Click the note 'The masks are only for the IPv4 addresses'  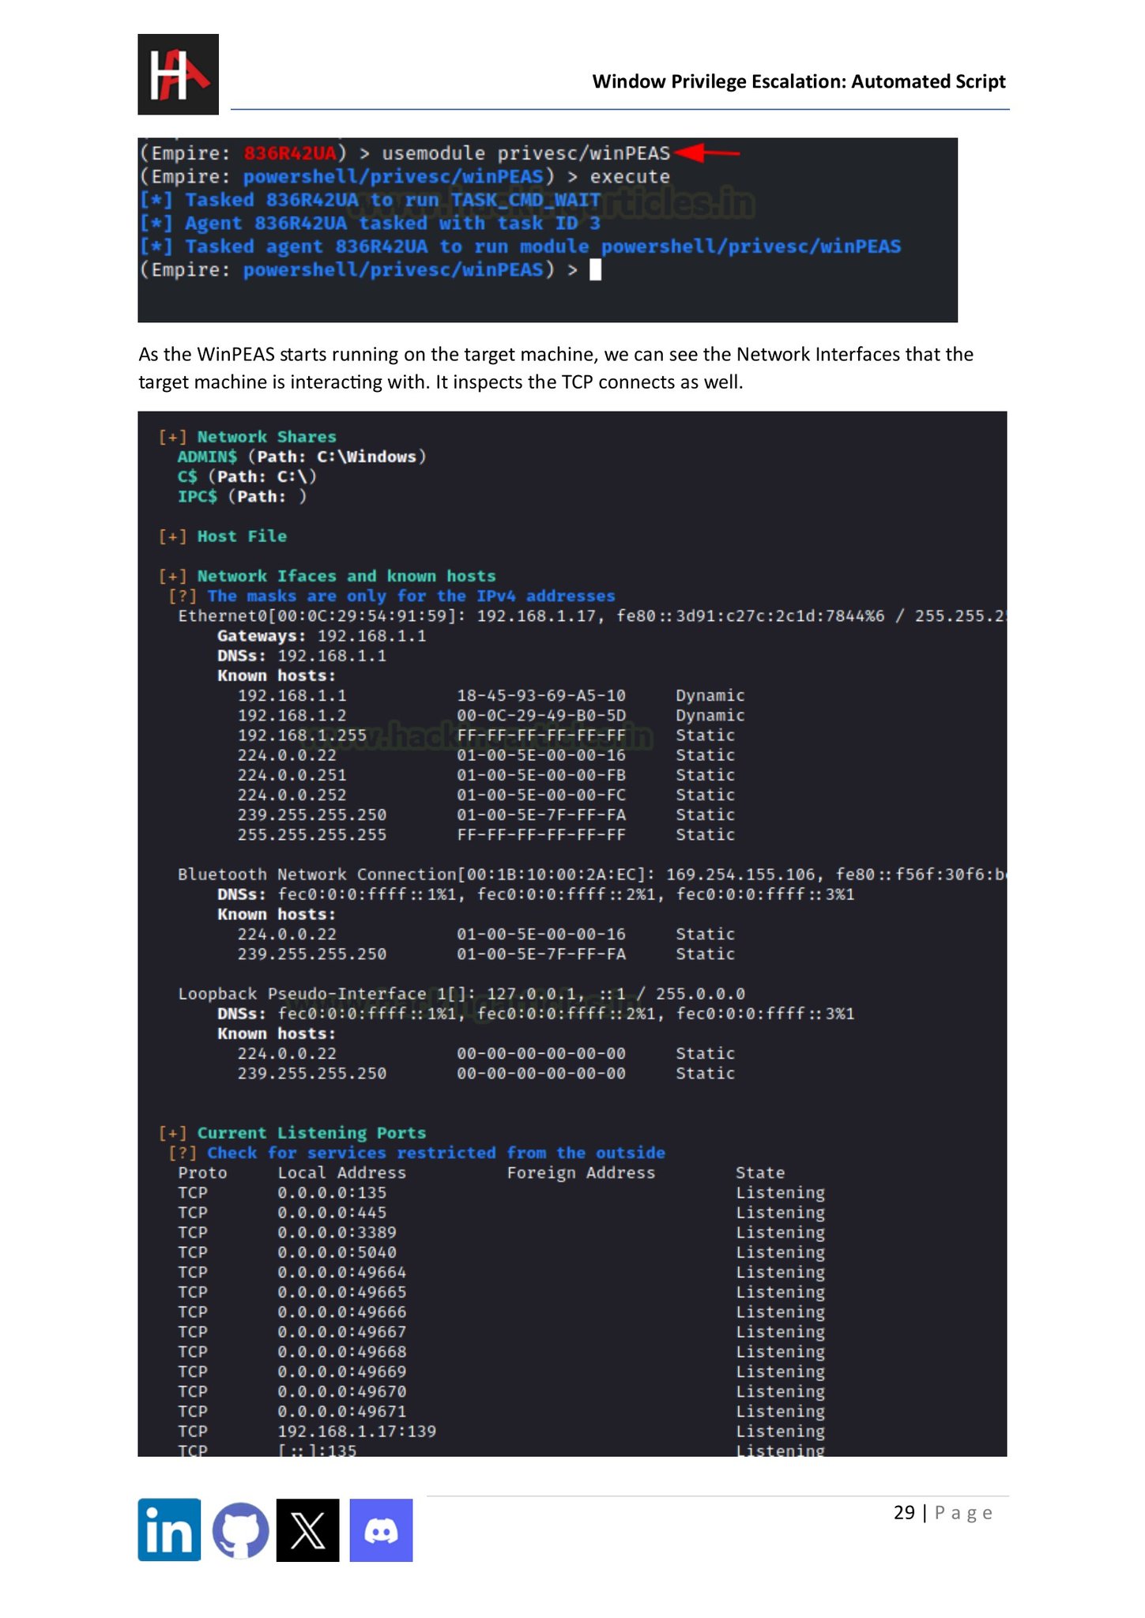click(411, 596)
